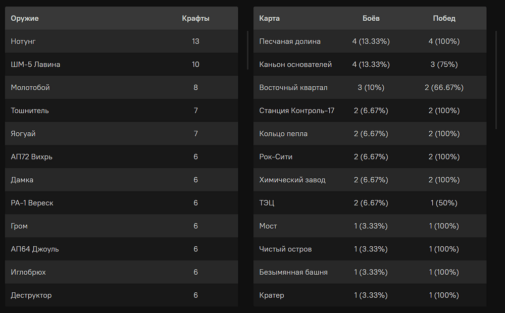This screenshot has width=505, height=313.
Task: Select the АП72 Вихрь row
Action: [x=121, y=157]
